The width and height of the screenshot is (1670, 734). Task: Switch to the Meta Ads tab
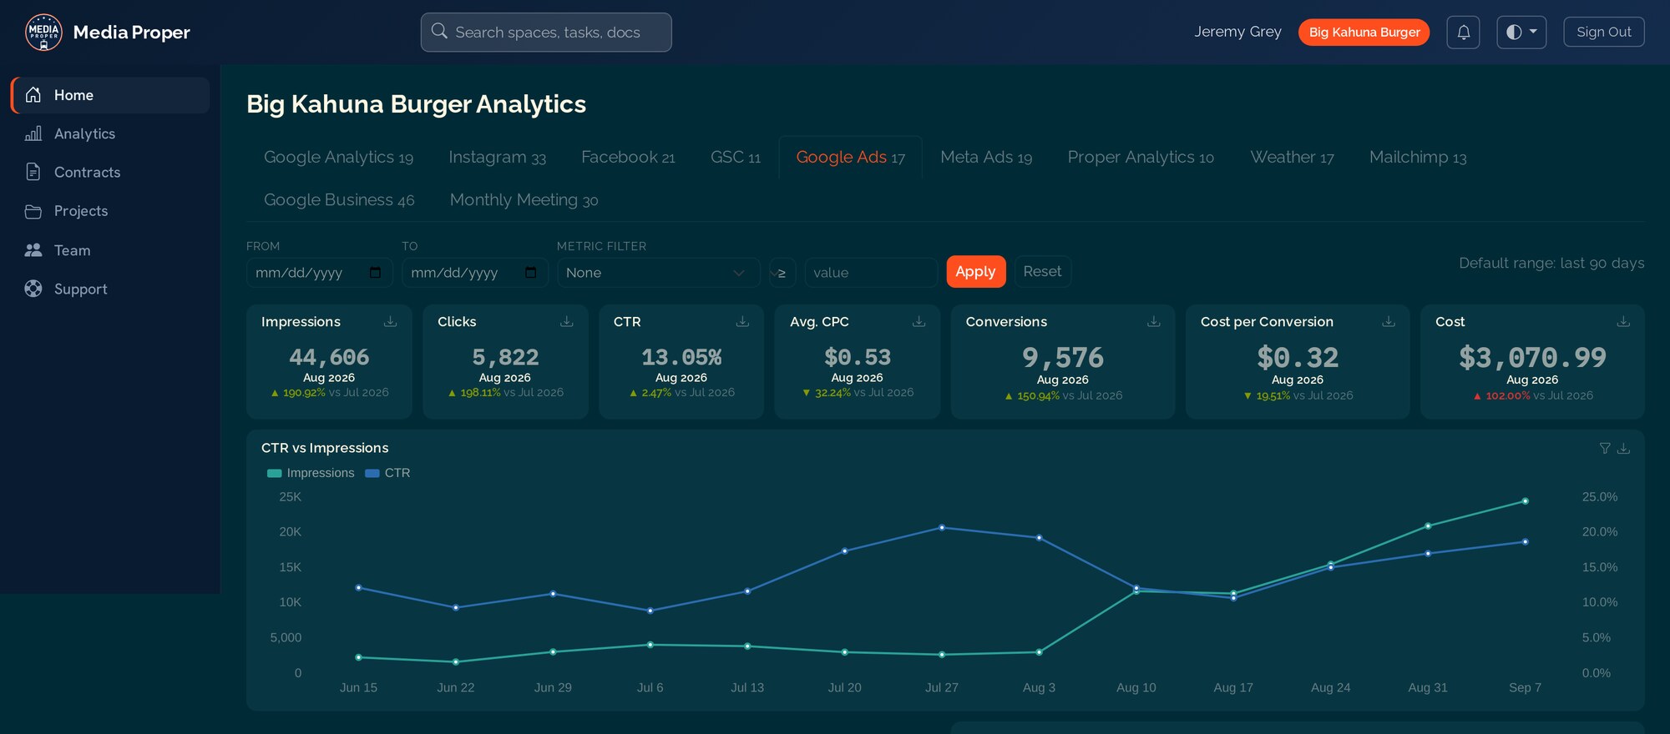[986, 158]
